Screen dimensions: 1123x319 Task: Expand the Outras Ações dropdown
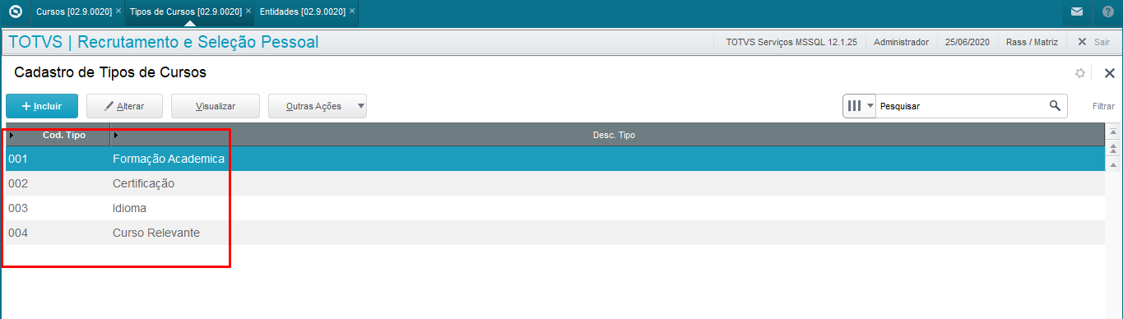tap(318, 106)
